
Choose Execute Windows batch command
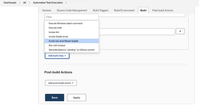coord(66,23)
